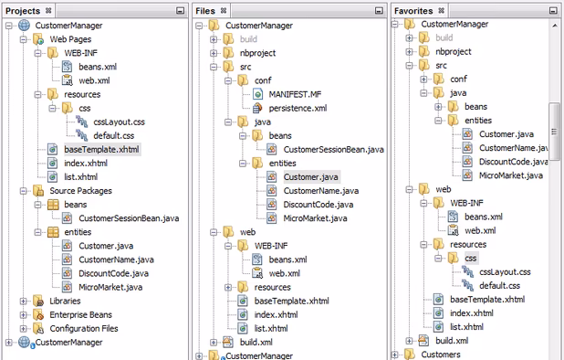Screen dimensions: 564x360
Task: Expand the build folder in Files panel
Action: (214, 39)
